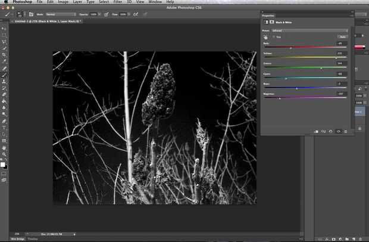The image size is (369, 242).
Task: Open the Opacity slider dropdown arrow
Action: coord(99,14)
